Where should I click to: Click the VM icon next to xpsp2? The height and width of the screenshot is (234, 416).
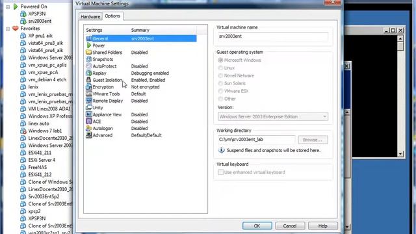(23, 211)
